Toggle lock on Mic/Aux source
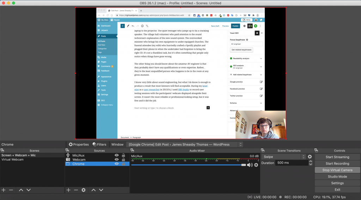Image resolution: width=361 pixels, height=200 pixels. pos(123,155)
